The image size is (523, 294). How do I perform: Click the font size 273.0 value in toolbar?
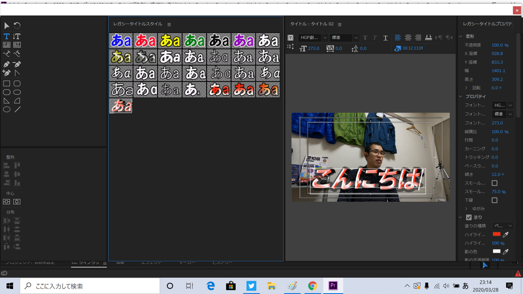click(x=314, y=49)
